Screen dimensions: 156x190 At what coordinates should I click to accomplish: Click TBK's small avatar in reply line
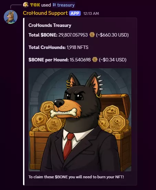point(26,5)
